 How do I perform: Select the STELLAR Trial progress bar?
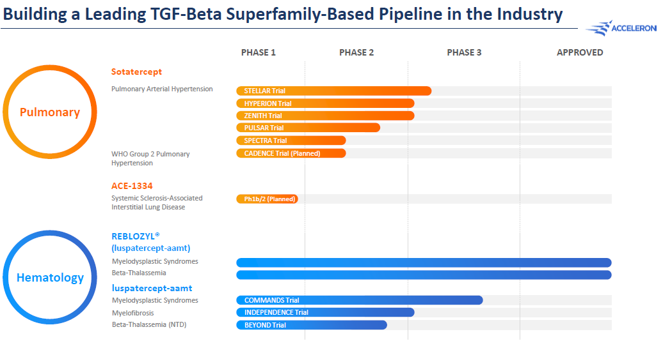[333, 91]
